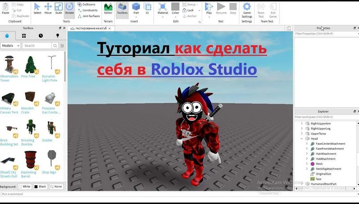Expand the HairAttachment node

(307, 154)
